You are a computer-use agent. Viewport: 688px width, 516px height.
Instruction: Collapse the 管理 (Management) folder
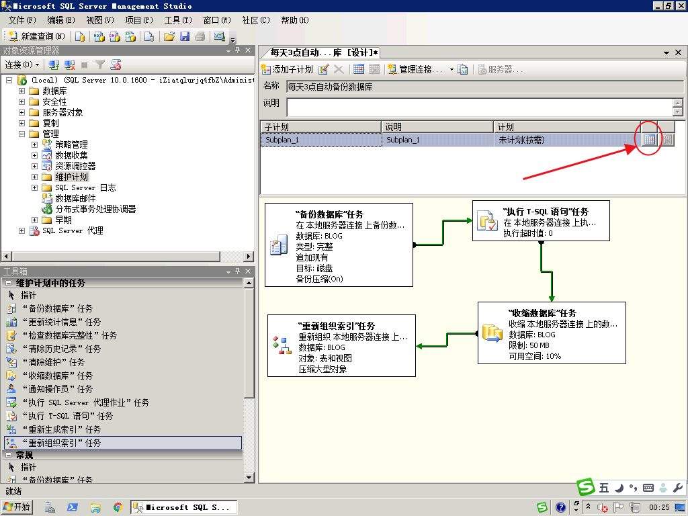21,134
